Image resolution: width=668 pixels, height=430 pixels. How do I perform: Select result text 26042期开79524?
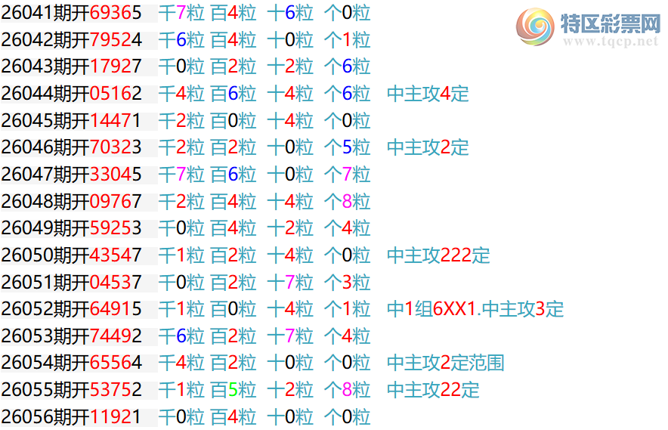click(71, 39)
